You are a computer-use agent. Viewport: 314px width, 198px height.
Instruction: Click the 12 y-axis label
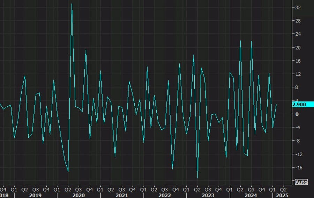point(298,74)
